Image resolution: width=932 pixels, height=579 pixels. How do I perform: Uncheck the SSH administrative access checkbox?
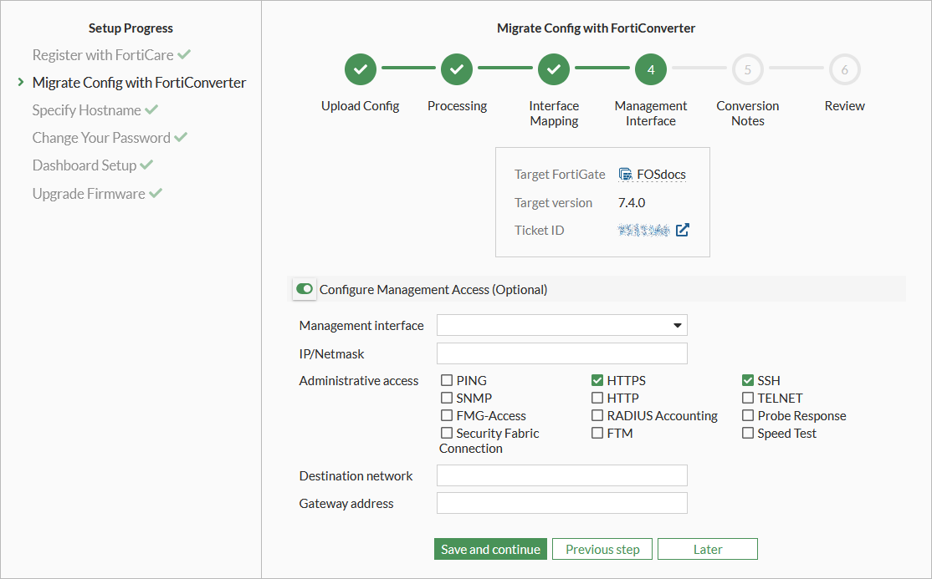[748, 381]
